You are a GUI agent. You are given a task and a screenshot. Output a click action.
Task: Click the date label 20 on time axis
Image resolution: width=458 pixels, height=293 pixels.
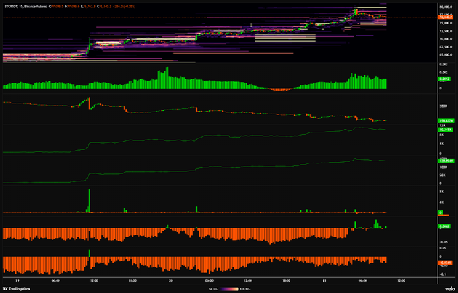click(x=171, y=280)
